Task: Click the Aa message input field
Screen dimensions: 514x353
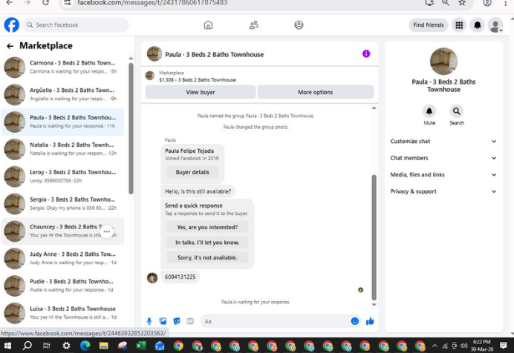Action: click(x=275, y=321)
